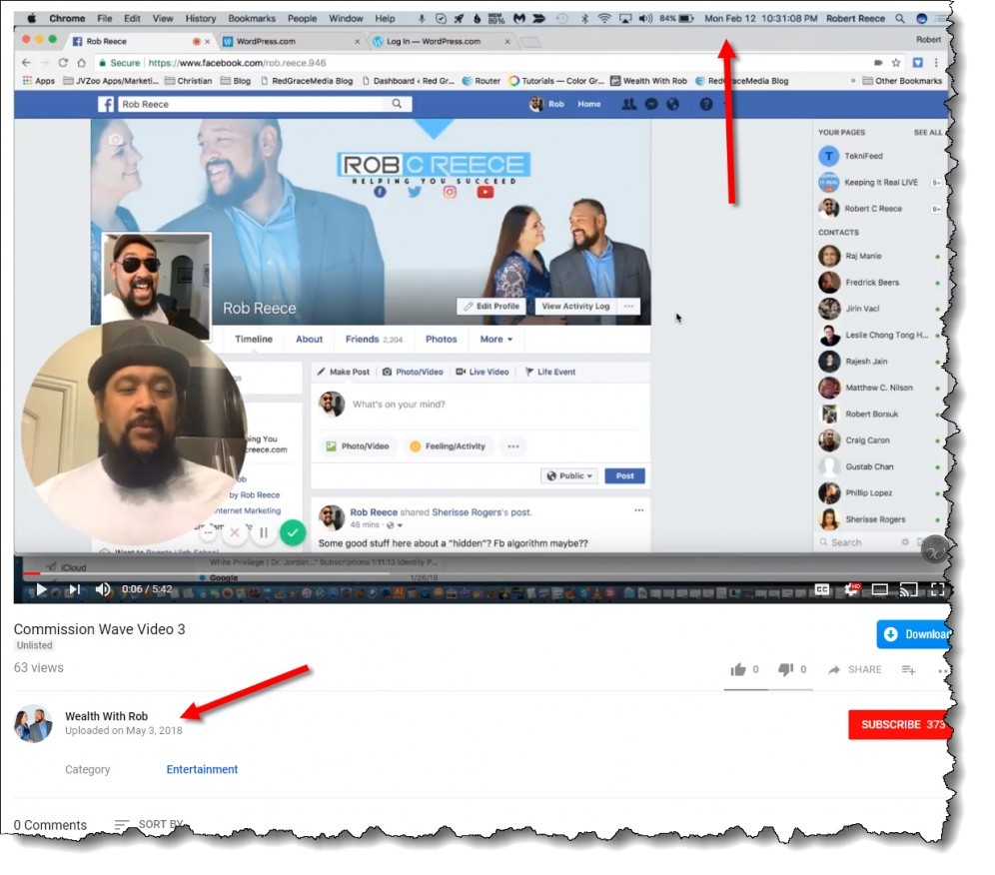Screen dimensions: 995x875
Task: Open the Instagram icon on the cover
Action: pos(450,192)
